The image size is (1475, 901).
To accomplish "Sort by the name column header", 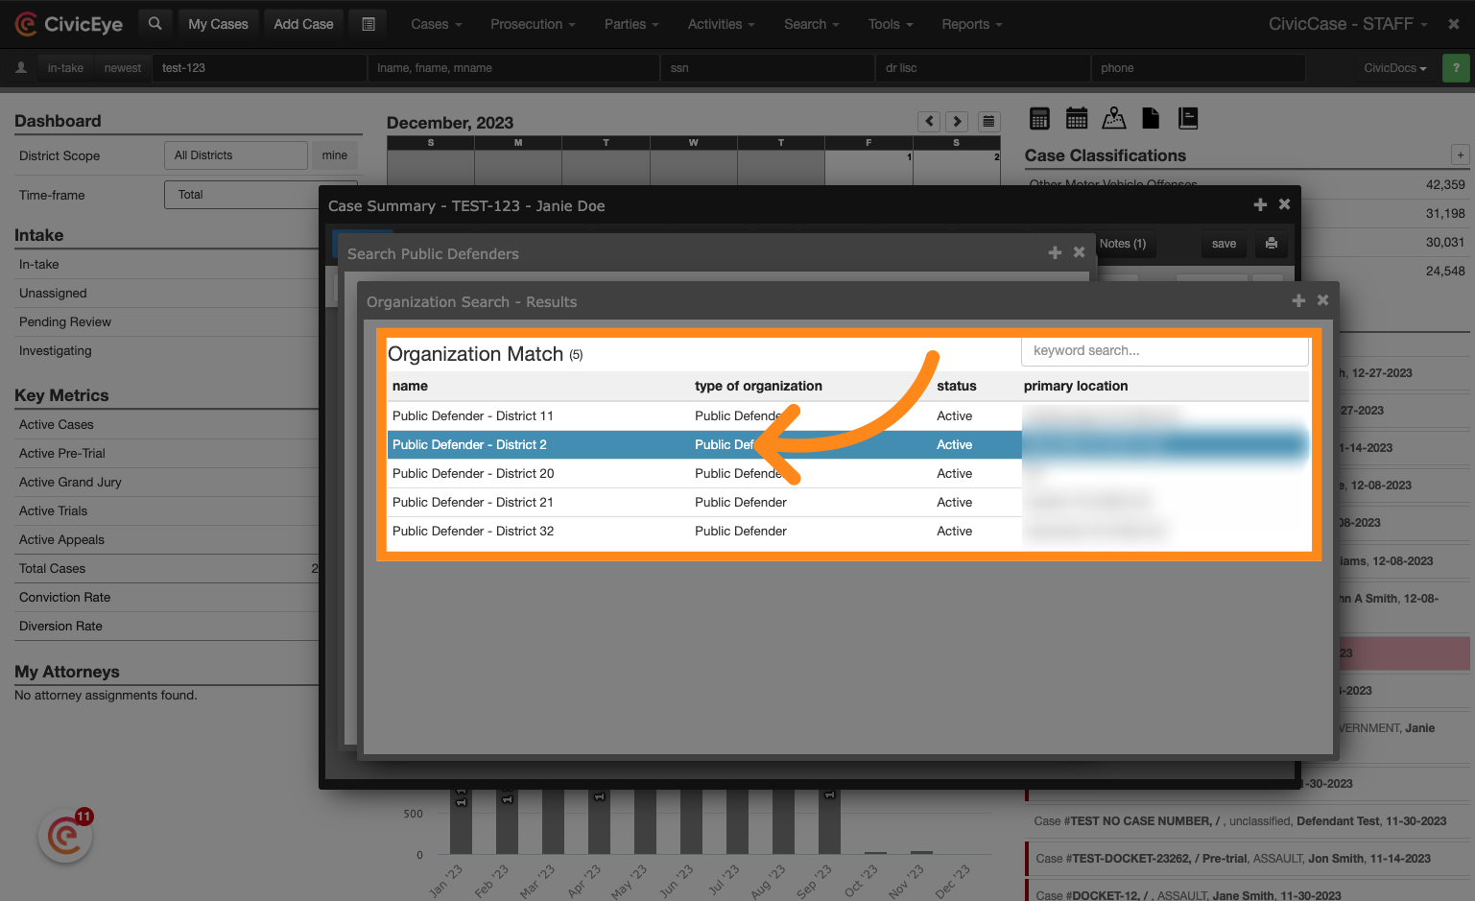I will point(410,386).
